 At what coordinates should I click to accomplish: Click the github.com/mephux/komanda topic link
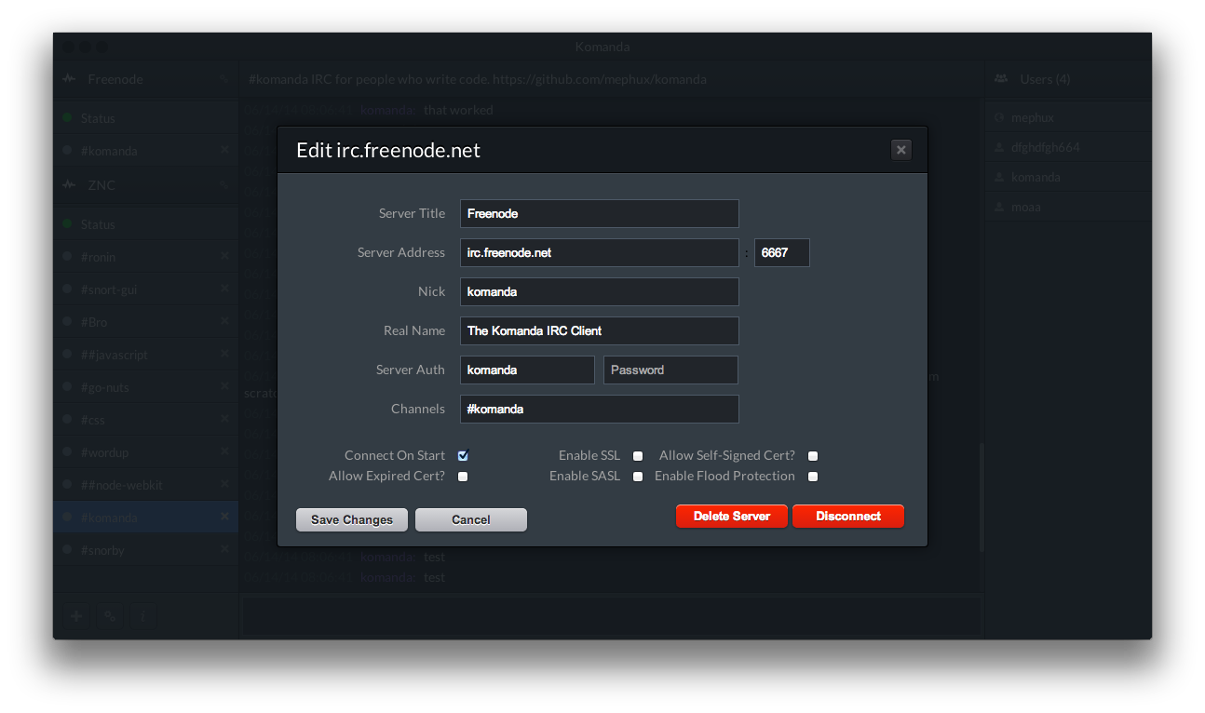600,79
